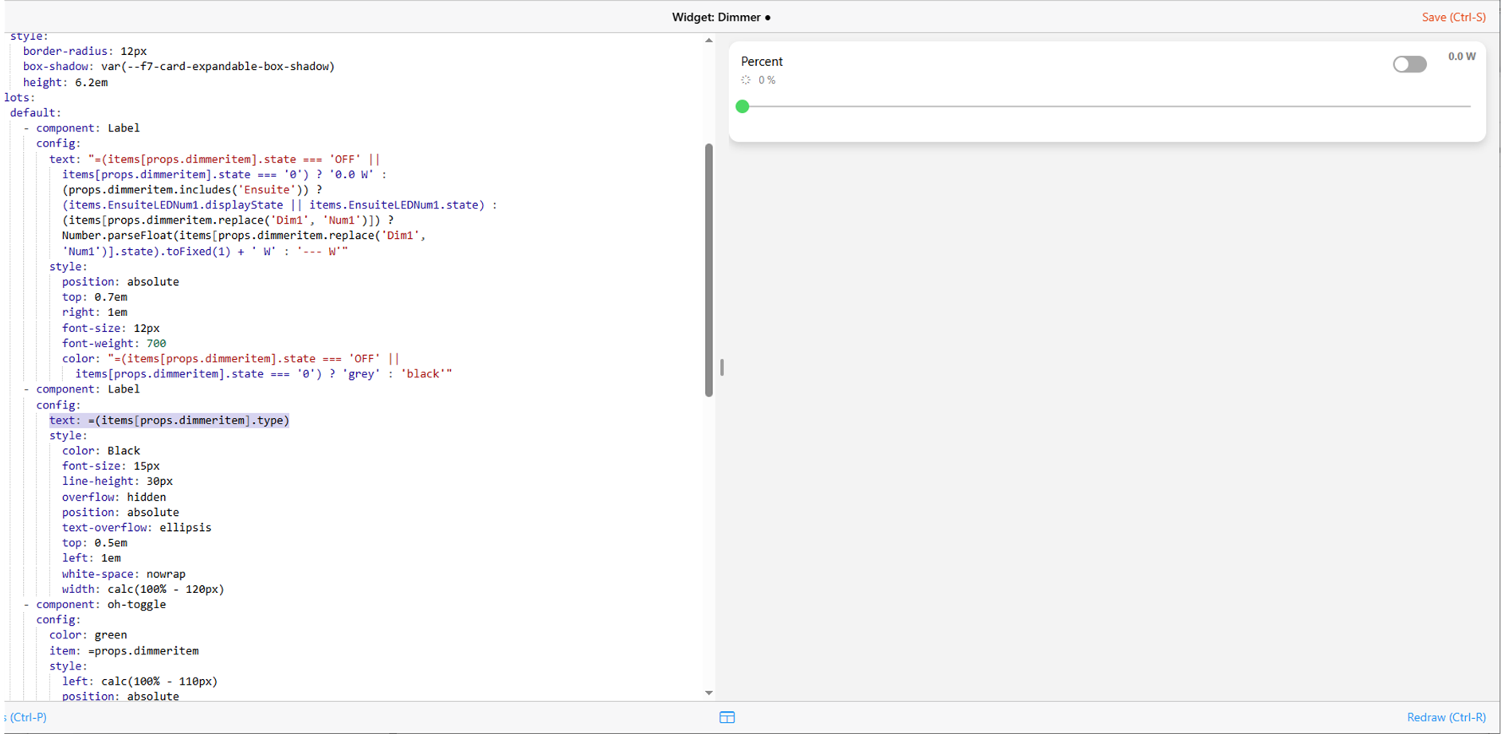Switch on the Percent dimmer toggle
This screenshot has height=734, width=1501.
pos(1409,64)
